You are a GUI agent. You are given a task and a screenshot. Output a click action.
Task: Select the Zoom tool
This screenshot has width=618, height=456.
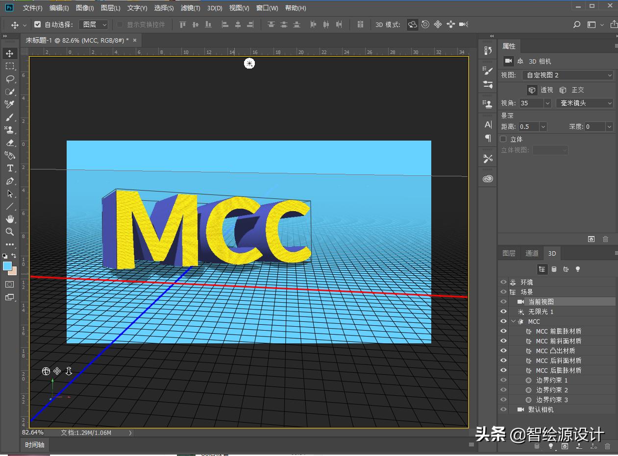(10, 232)
